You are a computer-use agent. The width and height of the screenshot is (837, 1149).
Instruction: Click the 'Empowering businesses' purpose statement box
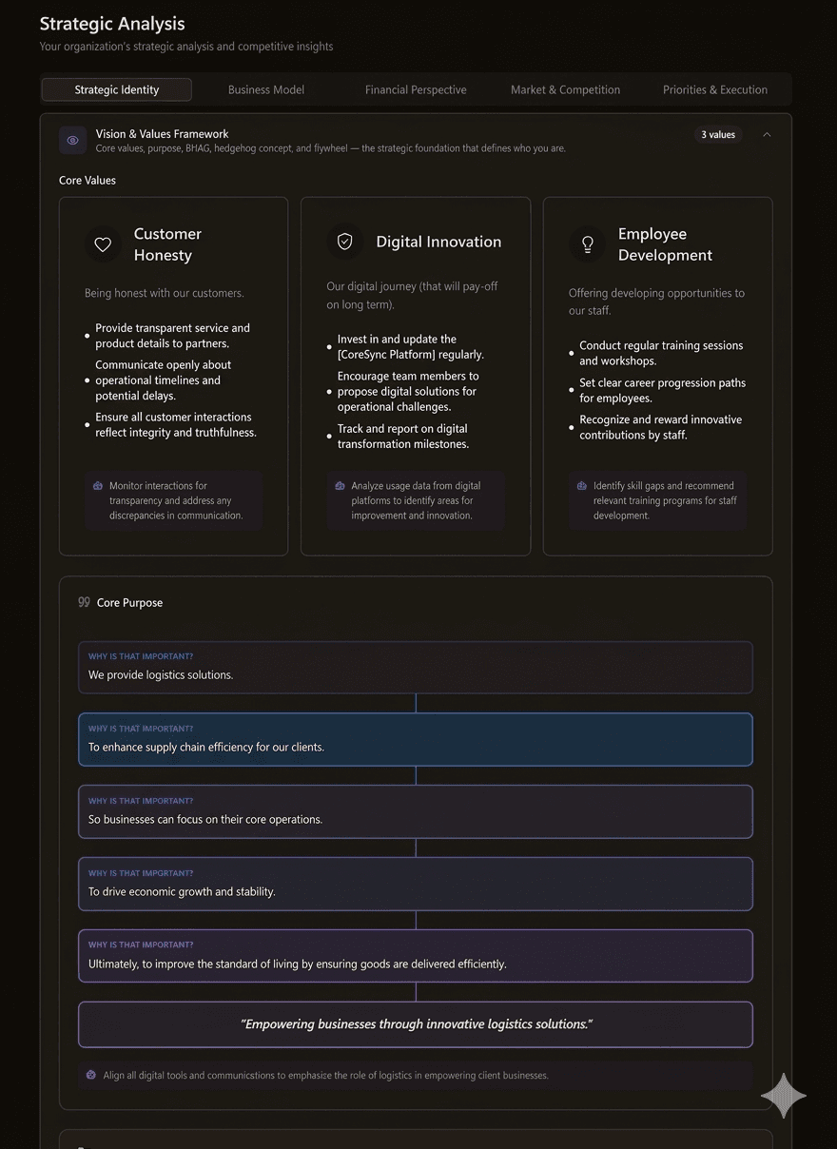click(415, 1024)
